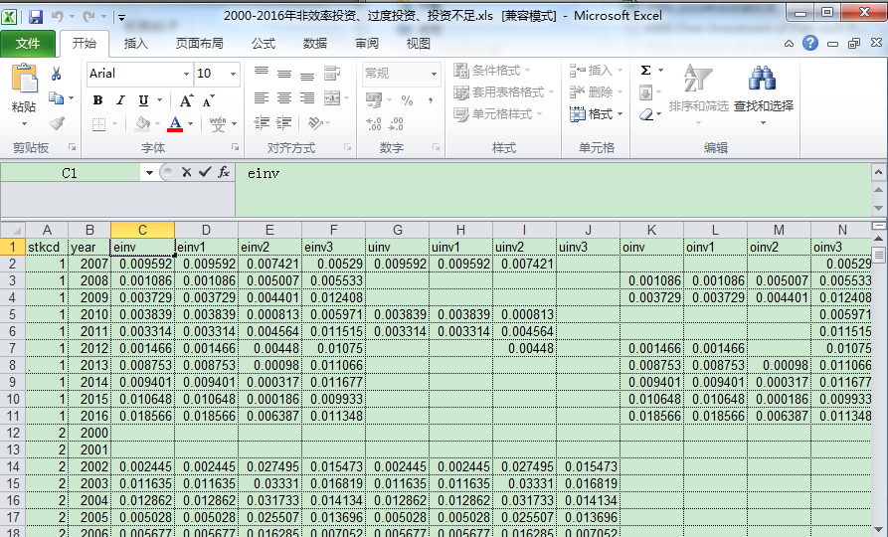
Task: Toggle Bold formatting
Action: pos(97,100)
